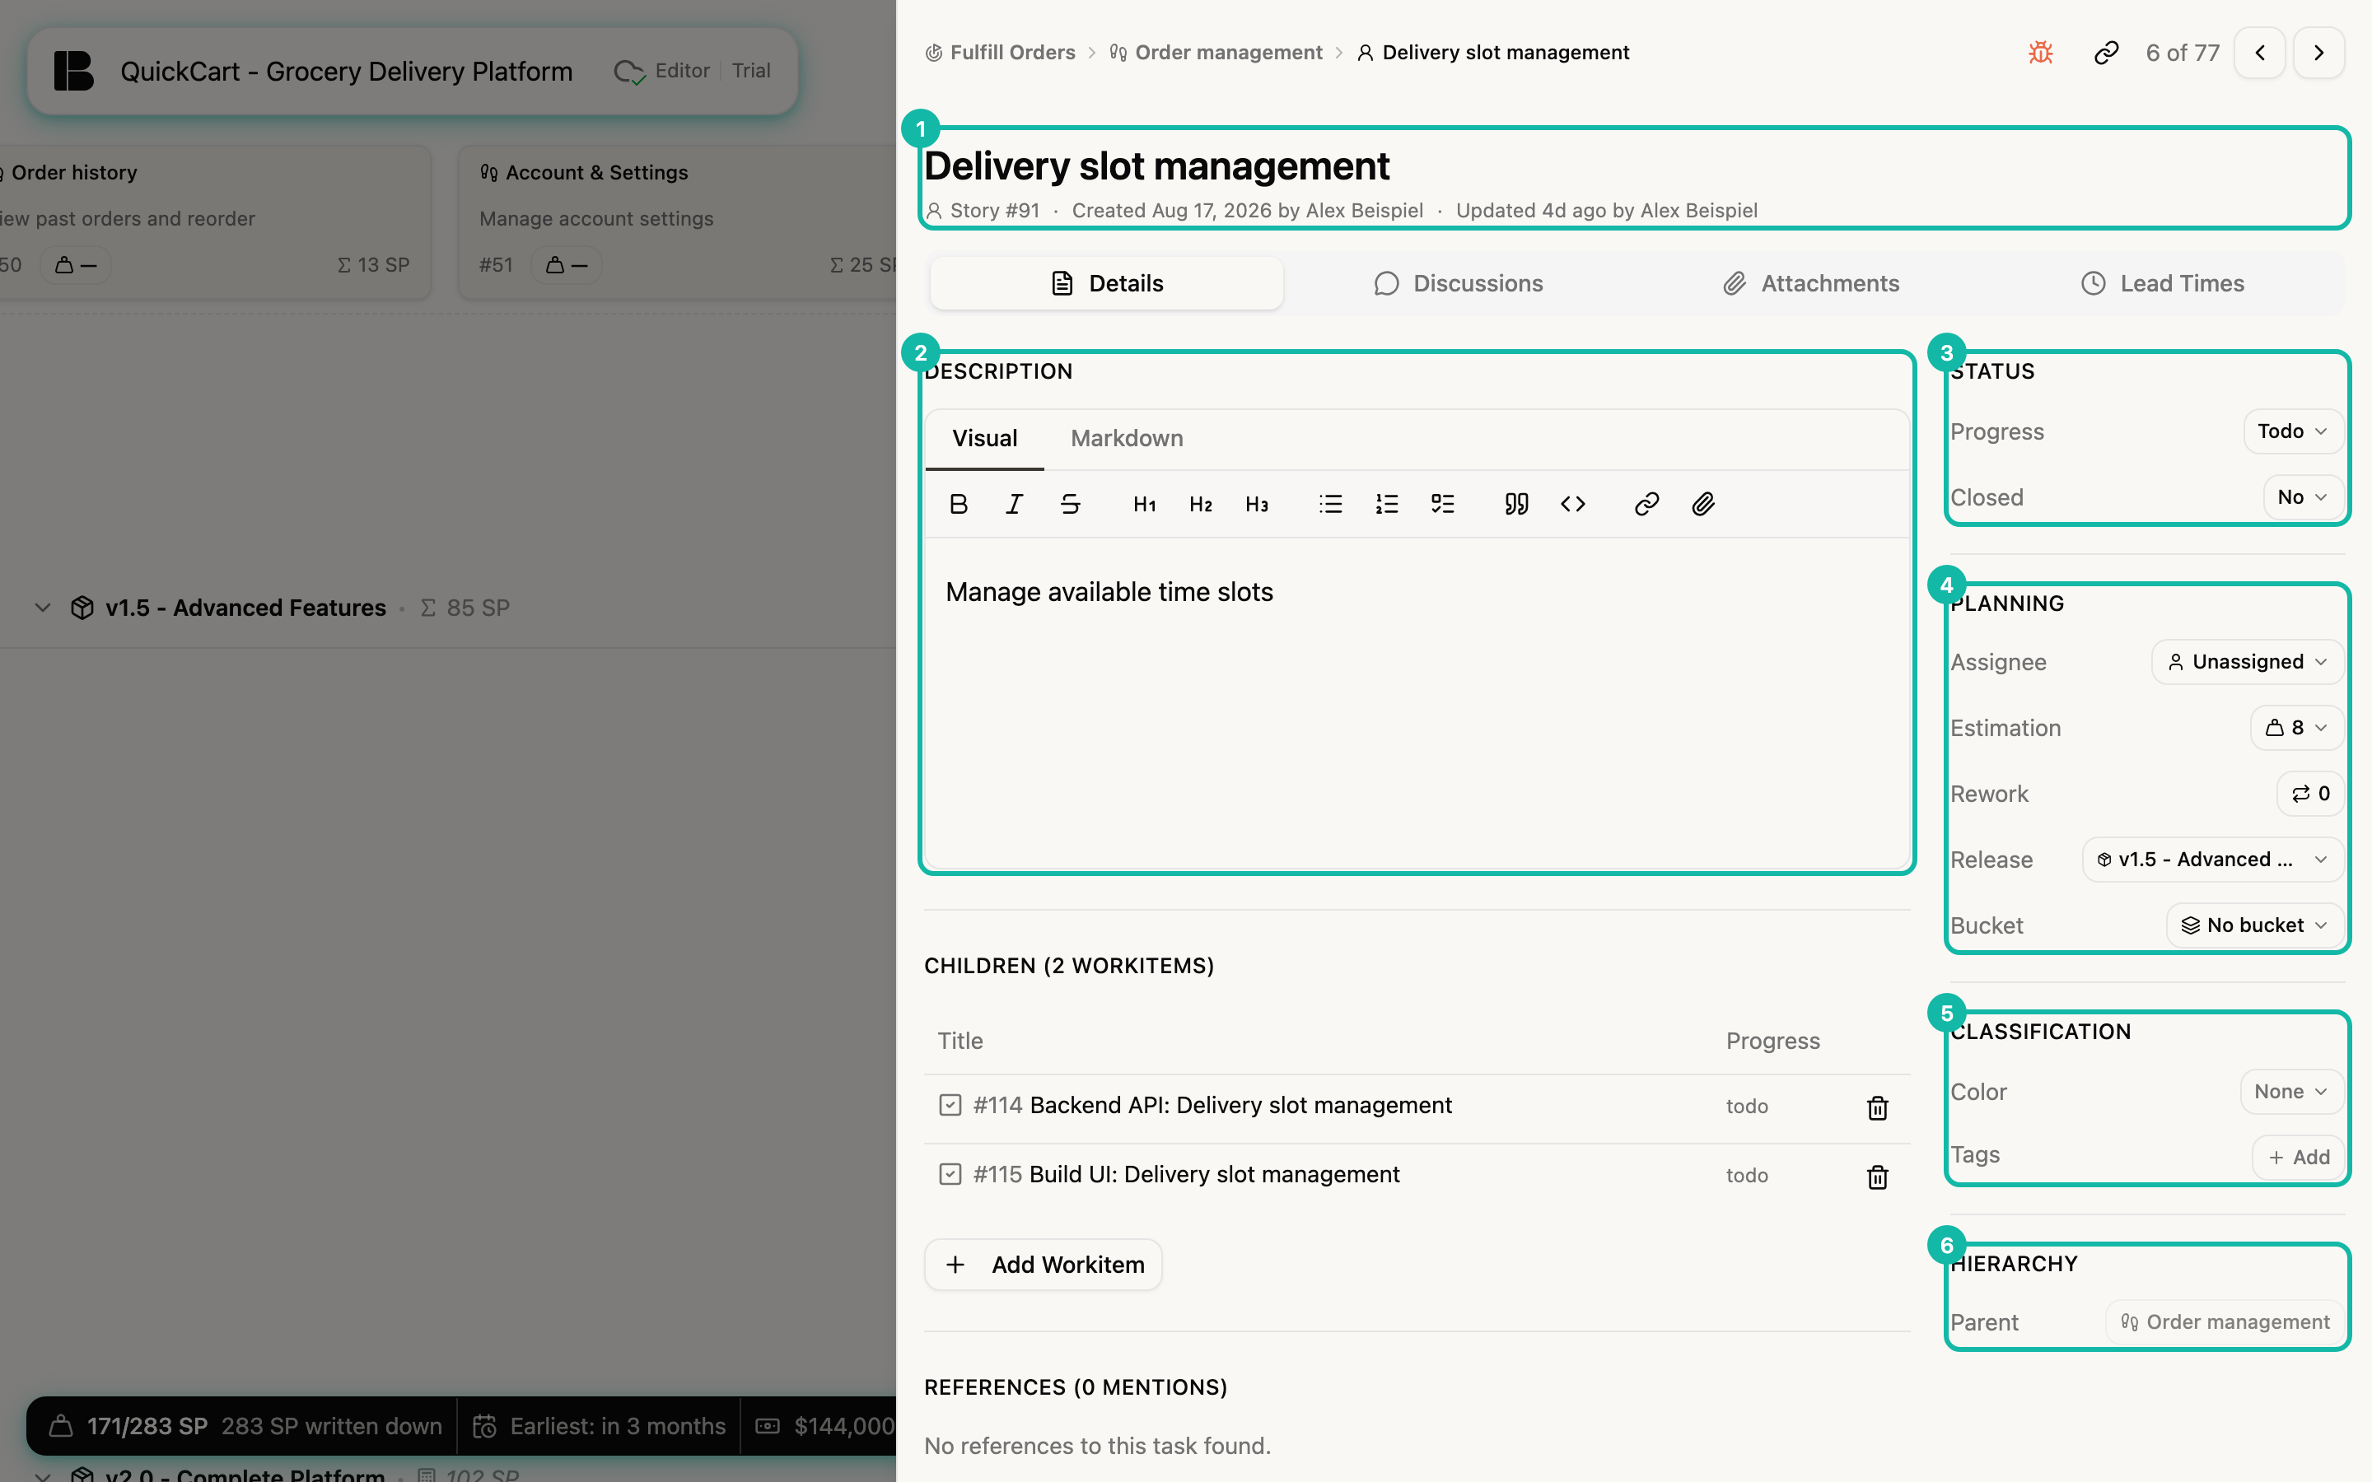Image resolution: width=2372 pixels, height=1482 pixels.
Task: Delete child workitem #115
Action: pyautogui.click(x=1877, y=1177)
